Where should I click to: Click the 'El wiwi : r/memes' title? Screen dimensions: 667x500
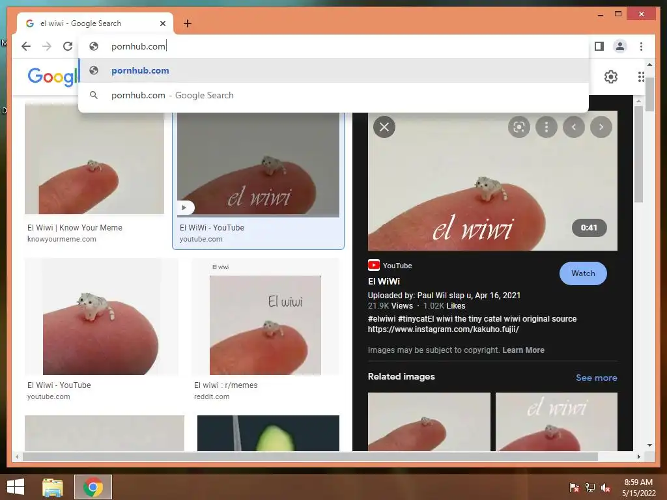[226, 385]
